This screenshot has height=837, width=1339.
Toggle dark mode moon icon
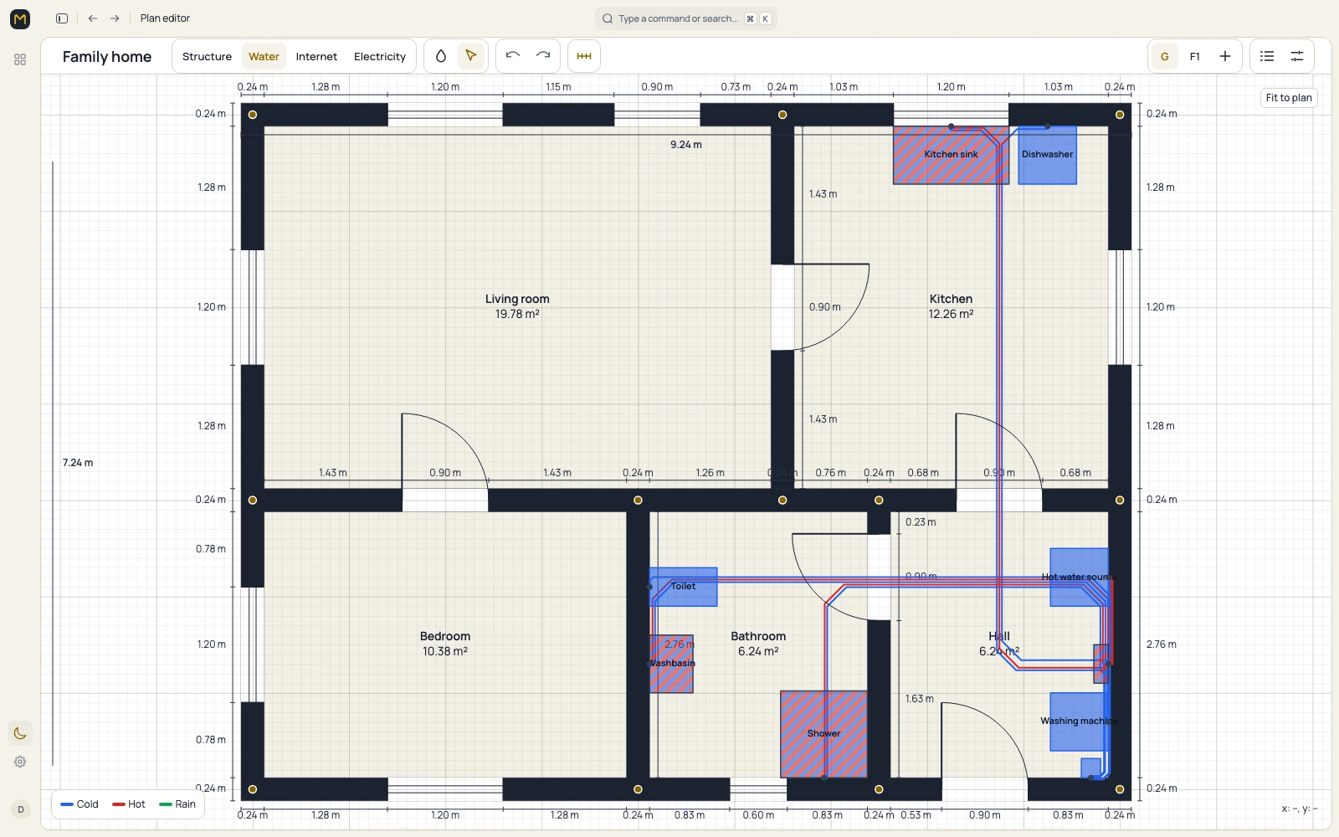point(20,733)
